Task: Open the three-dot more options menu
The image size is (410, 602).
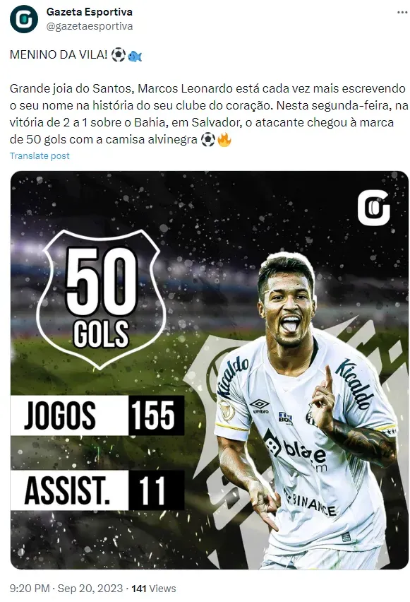Action: point(402,13)
